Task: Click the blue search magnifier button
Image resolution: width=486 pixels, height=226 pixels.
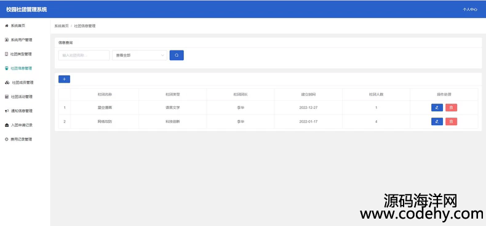Action: click(177, 55)
